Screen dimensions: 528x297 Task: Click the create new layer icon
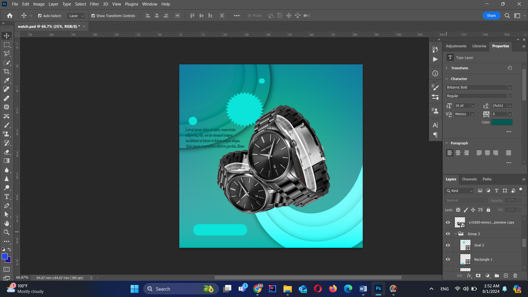506,276
